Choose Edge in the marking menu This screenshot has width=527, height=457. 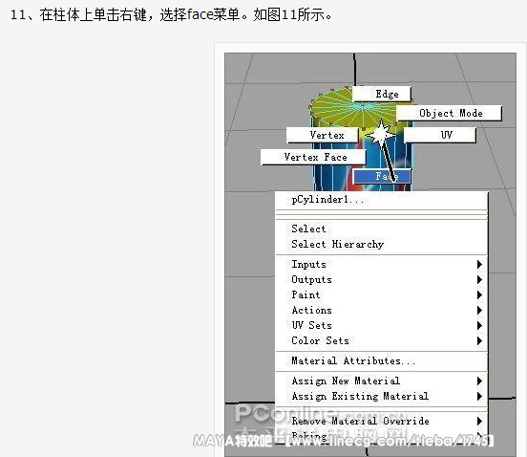tap(382, 94)
